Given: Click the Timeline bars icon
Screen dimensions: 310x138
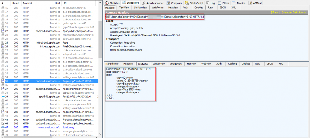Looking at the screenshot, I should click(234, 3).
